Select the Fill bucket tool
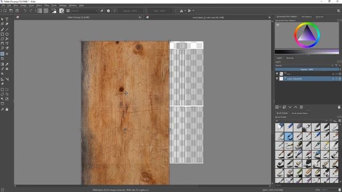The image size is (342, 192). [x=2, y=74]
